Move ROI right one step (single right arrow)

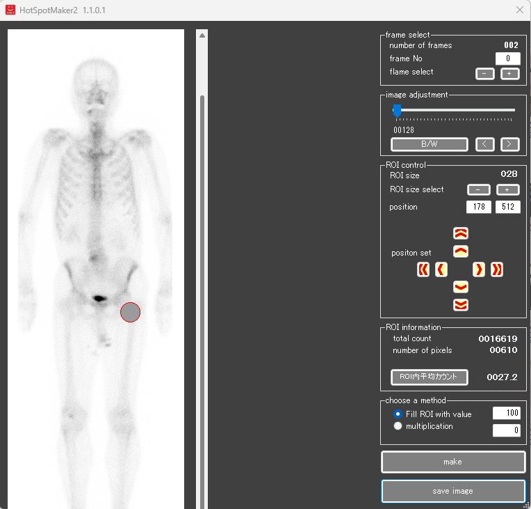[x=479, y=269]
